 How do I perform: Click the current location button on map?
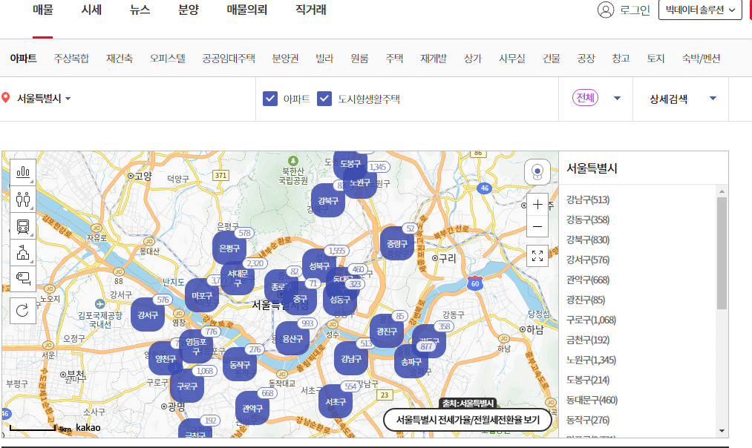tap(537, 172)
